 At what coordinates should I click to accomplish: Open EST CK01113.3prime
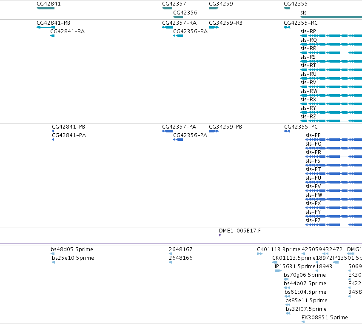click(259, 254)
